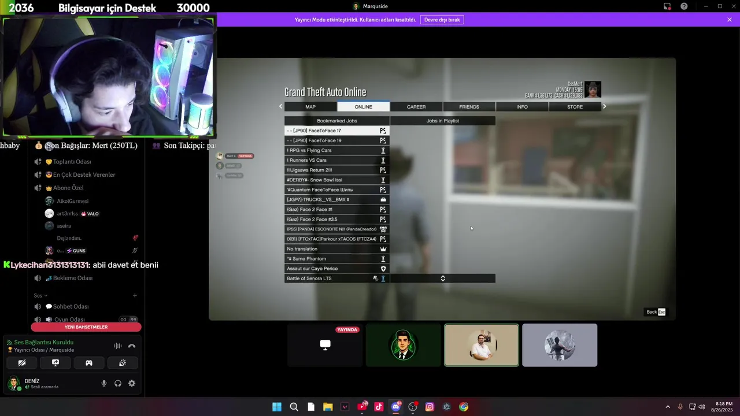Click user art3m1ss in voice channel
Image resolution: width=740 pixels, height=416 pixels.
click(67, 214)
